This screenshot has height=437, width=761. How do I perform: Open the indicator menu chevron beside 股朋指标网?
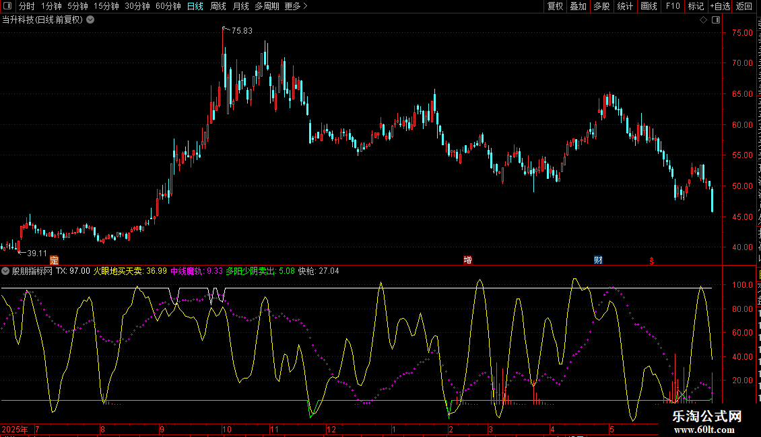coord(5,271)
